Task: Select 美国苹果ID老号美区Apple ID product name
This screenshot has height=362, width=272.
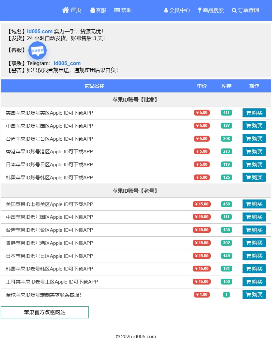Action: point(49,204)
